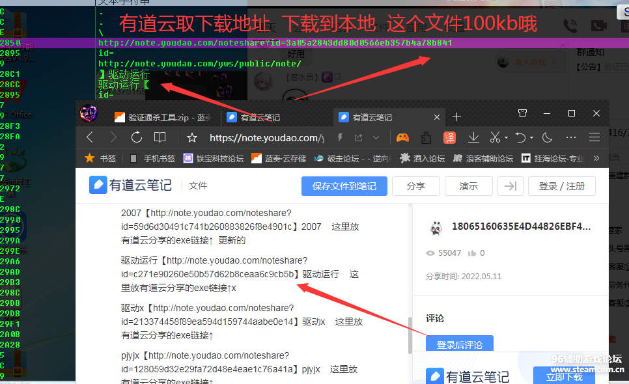This screenshot has height=384, width=629.
Task: Open the 蓝奏·云存储 bookmark
Action: point(279,158)
